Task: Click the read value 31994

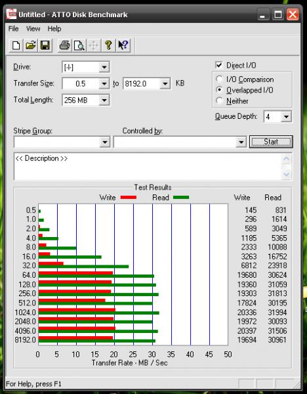Action: pos(277,313)
